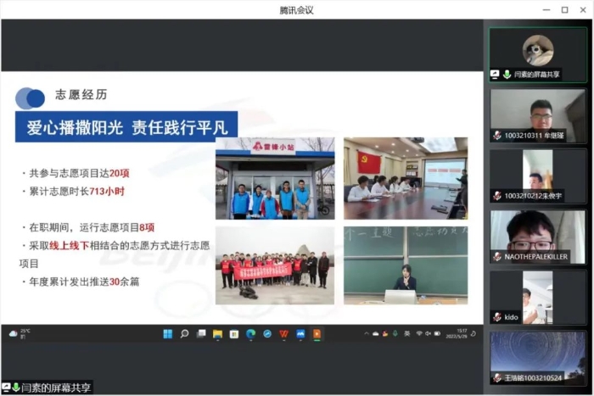Select the star-trail tile of 王浩铭1003210524
Screen dimensions: 594x396
click(x=538, y=358)
